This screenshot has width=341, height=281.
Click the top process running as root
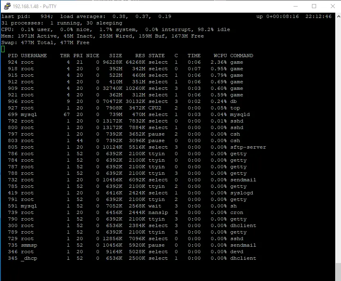123,108
